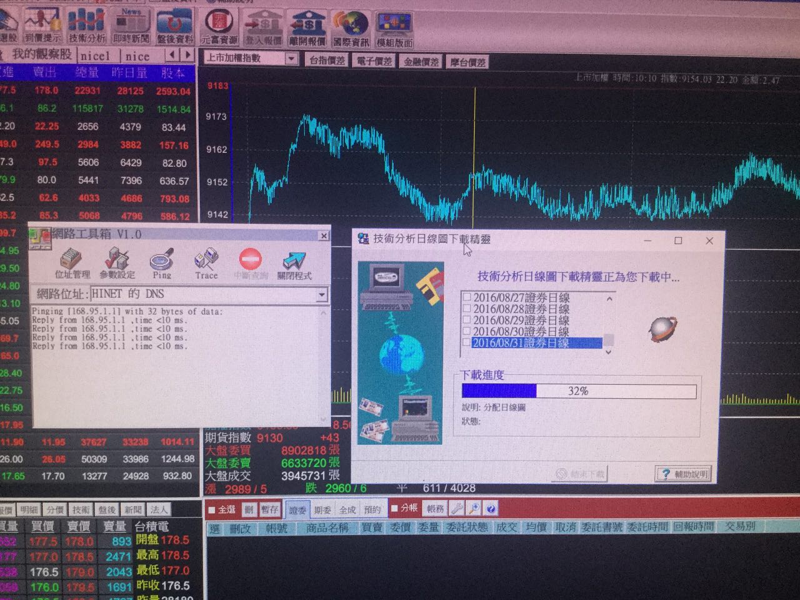Screen dimensions: 800x600
Task: Select the 新聞 tab
Action: [132, 509]
